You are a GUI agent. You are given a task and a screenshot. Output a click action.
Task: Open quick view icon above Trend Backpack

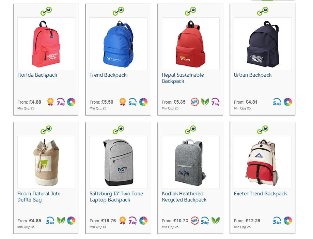[119, 11]
